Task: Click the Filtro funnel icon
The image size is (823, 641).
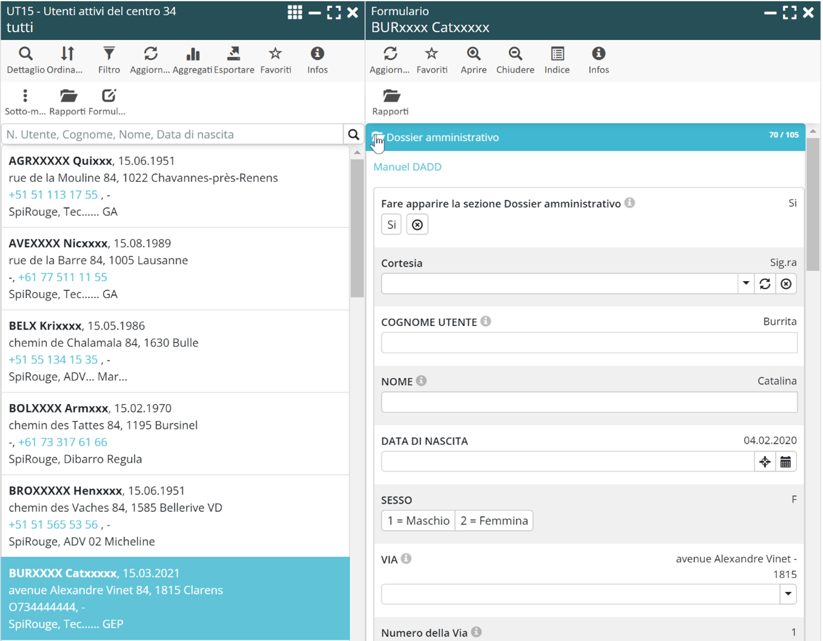Action: click(x=109, y=55)
